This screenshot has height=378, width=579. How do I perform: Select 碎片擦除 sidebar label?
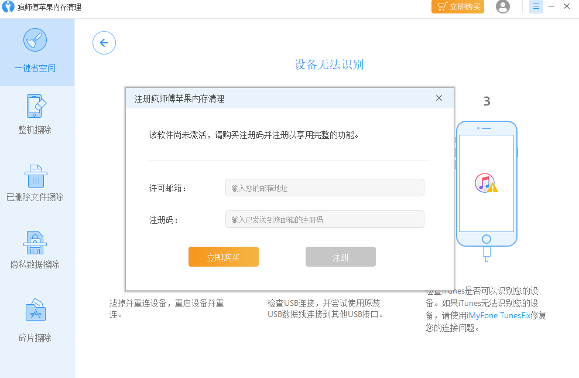35,338
